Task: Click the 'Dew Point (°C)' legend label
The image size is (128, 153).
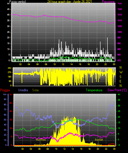Action: tap(117, 90)
